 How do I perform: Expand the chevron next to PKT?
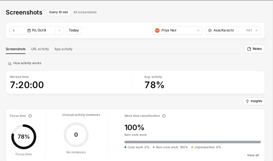click(x=256, y=30)
